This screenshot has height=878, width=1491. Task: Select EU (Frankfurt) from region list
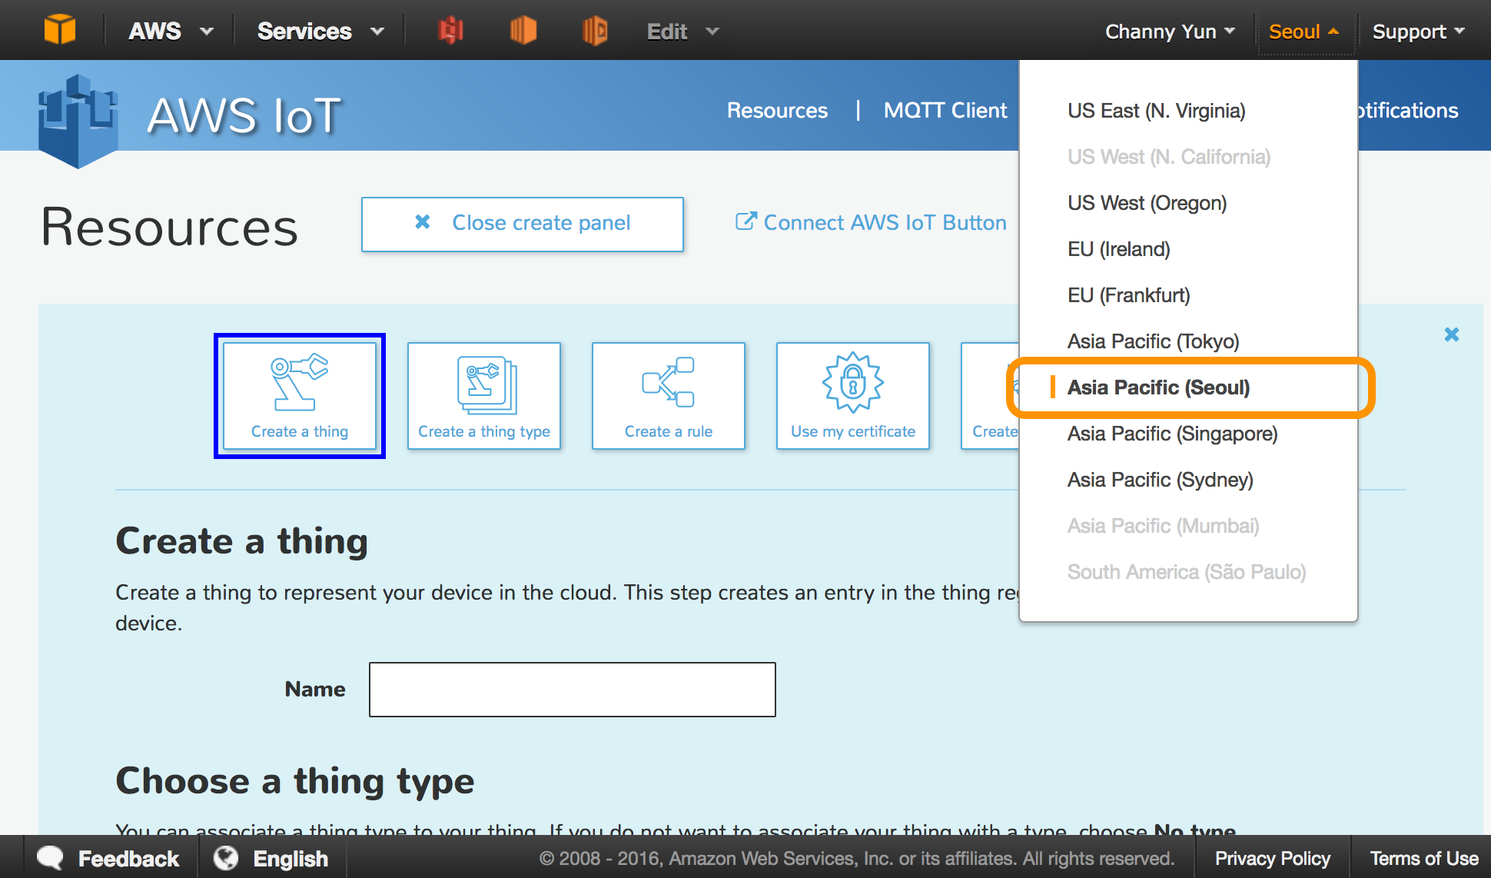click(1128, 295)
